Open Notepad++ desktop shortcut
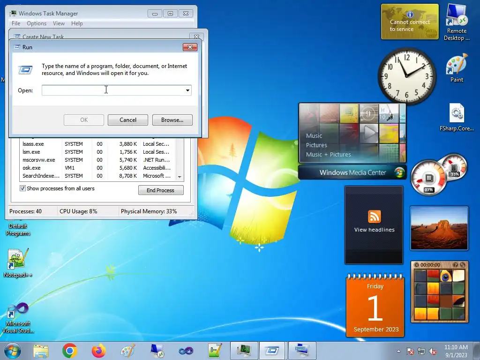 click(18, 263)
